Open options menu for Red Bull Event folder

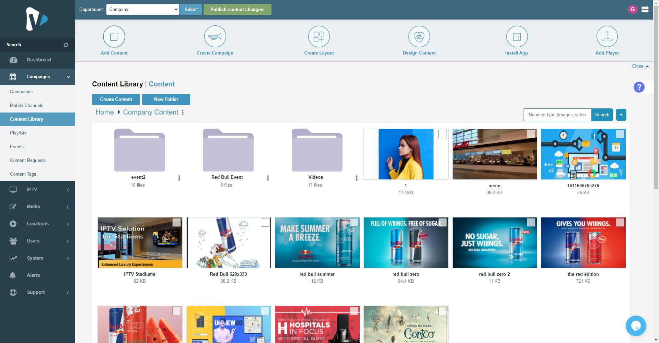point(268,178)
